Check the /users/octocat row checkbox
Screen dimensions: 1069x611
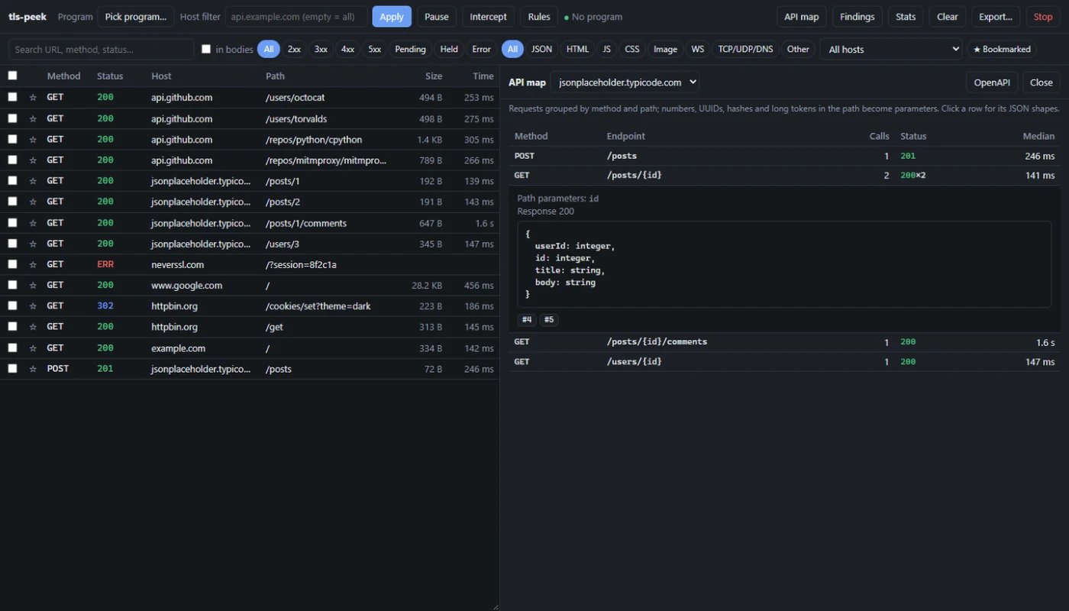12,97
